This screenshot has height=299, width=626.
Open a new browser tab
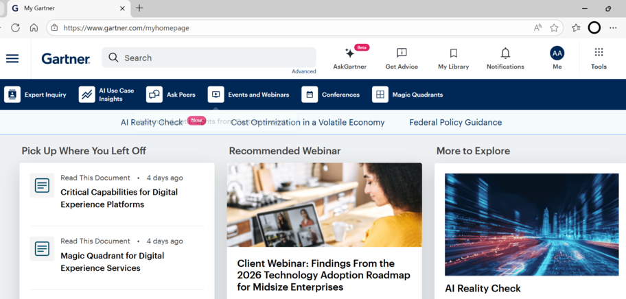tap(139, 8)
